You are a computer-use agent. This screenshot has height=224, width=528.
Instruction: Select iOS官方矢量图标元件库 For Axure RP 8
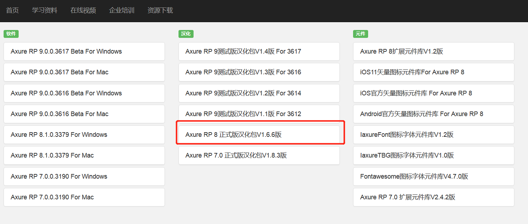pyautogui.click(x=434, y=93)
